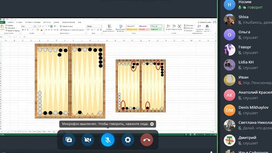Click Анатолий's AK avatar
272x153 pixels.
(229, 95)
